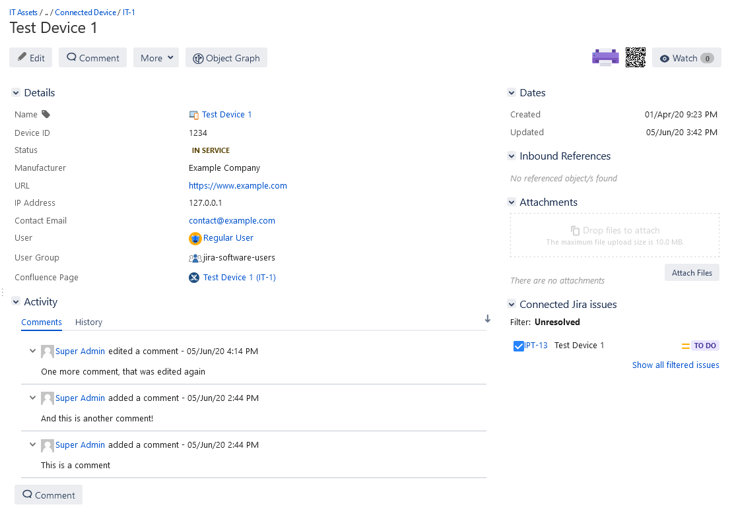Collapse the Details section
This screenshot has width=730, height=517.
tap(16, 93)
